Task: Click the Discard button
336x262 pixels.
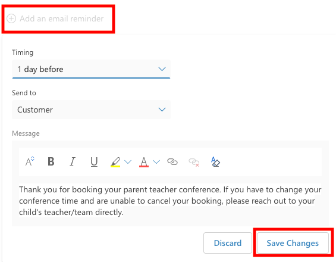Action: click(x=228, y=243)
